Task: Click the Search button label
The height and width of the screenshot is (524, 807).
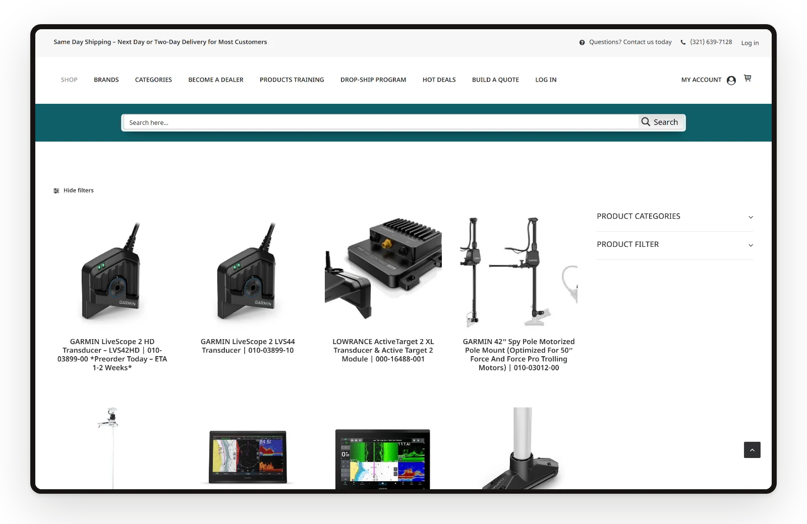Action: (x=666, y=122)
